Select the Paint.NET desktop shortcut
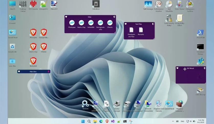The width and height of the screenshot is (214, 124). click(x=54, y=5)
